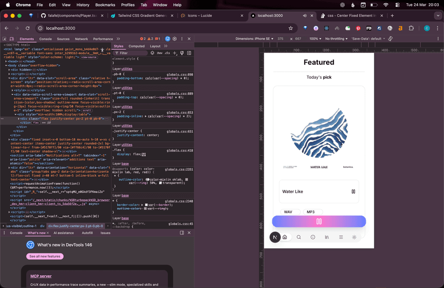Click the rotate screen icon
Screen dimensions: 444x288
(x=390, y=39)
